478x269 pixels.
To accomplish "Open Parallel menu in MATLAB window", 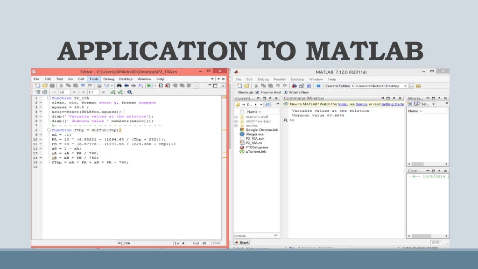I will click(x=280, y=79).
